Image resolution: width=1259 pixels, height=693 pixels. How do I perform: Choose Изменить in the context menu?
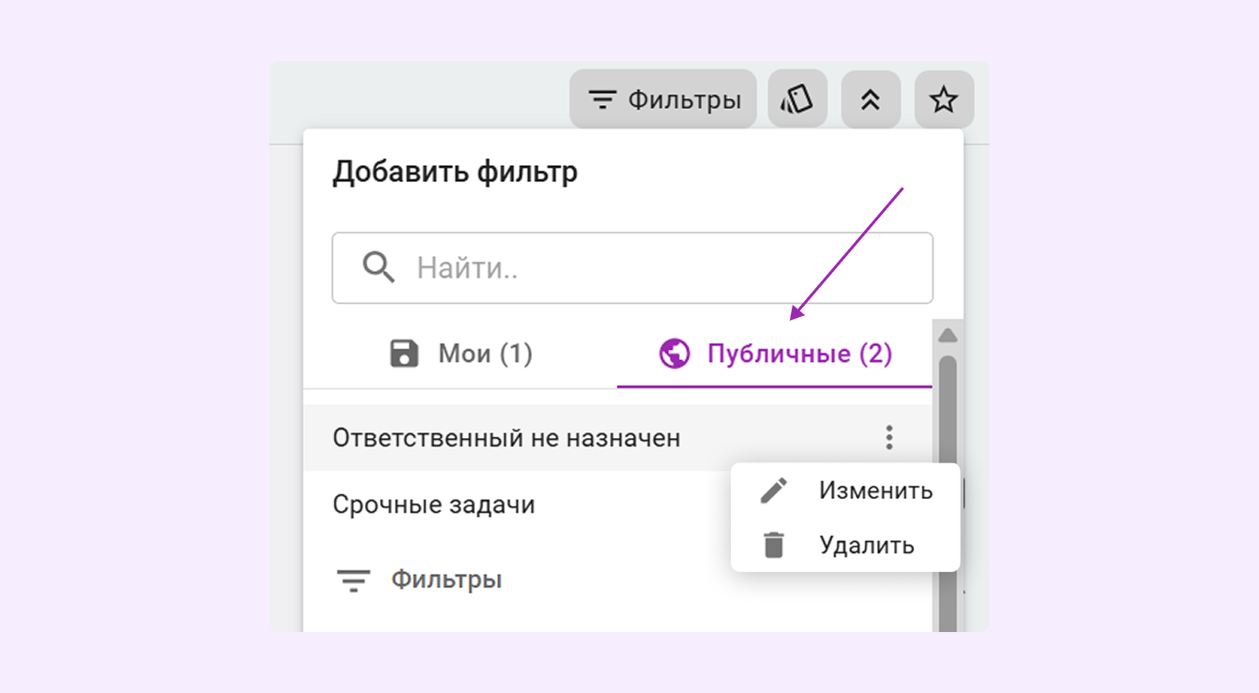(x=874, y=490)
